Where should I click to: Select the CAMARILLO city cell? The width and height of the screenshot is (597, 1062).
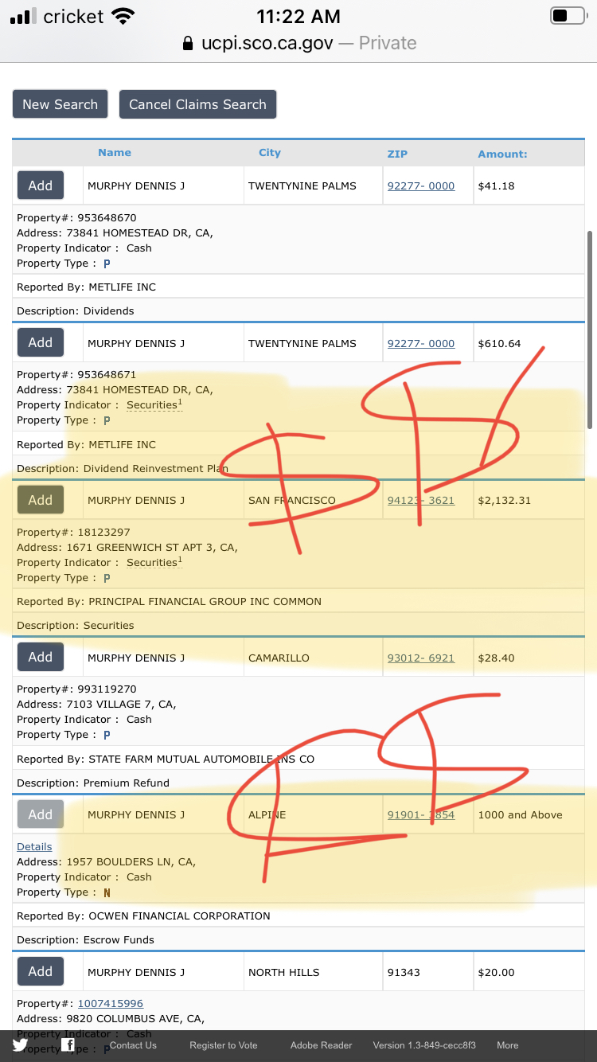[313, 658]
